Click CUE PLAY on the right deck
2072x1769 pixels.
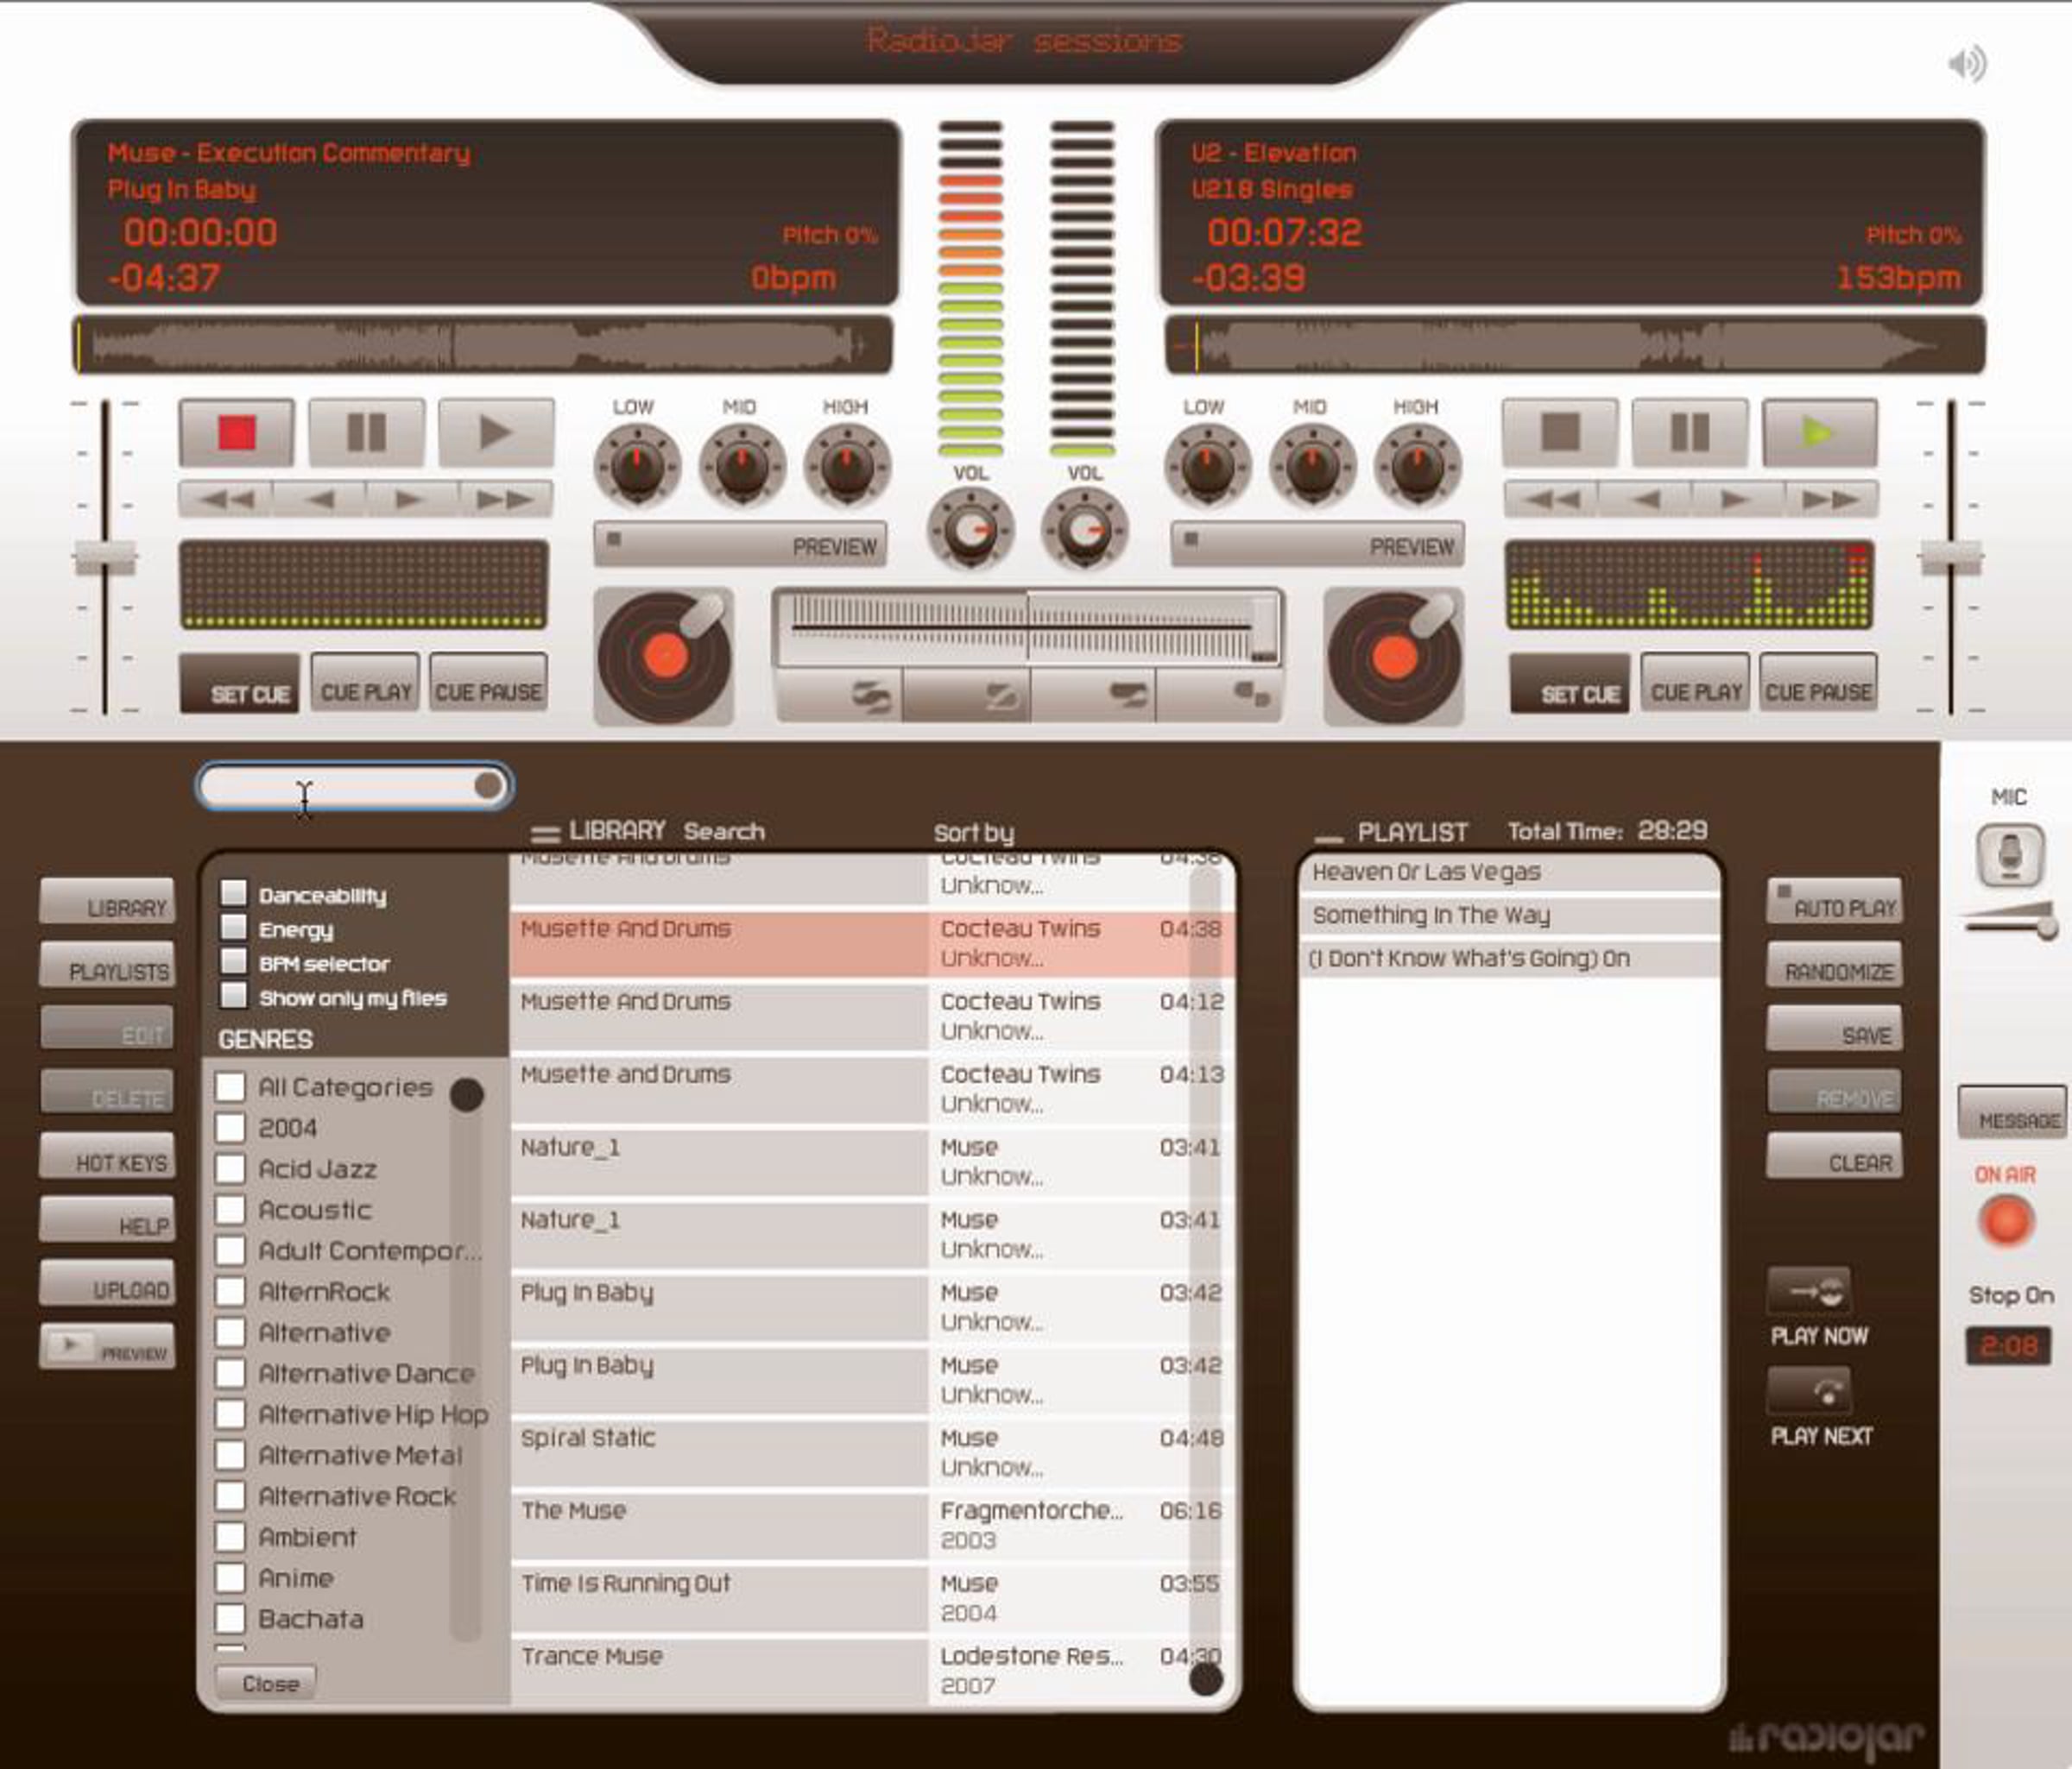click(x=1696, y=683)
